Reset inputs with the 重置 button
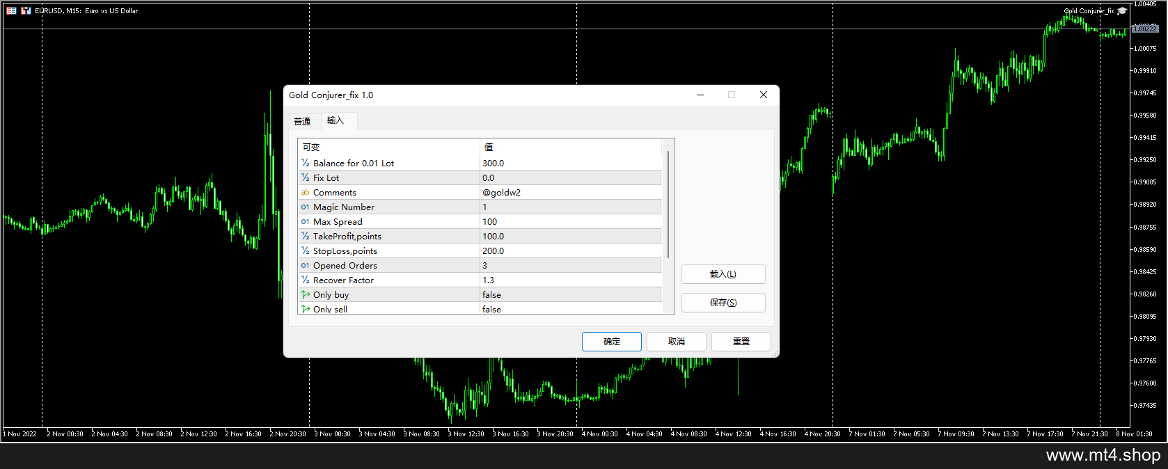Screen dimensions: 1168x469 coord(741,342)
